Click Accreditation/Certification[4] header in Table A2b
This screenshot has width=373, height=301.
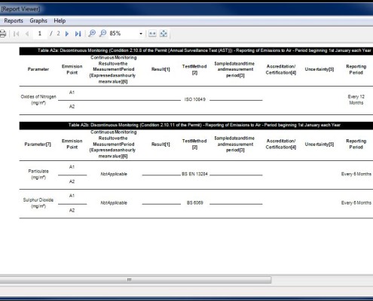[x=281, y=144]
